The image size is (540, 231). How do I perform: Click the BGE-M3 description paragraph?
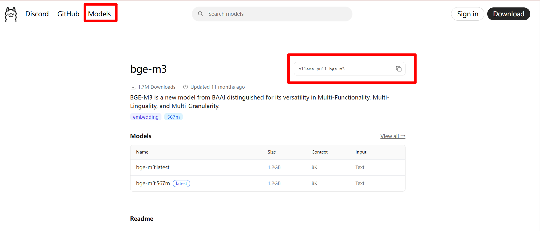pyautogui.click(x=260, y=102)
